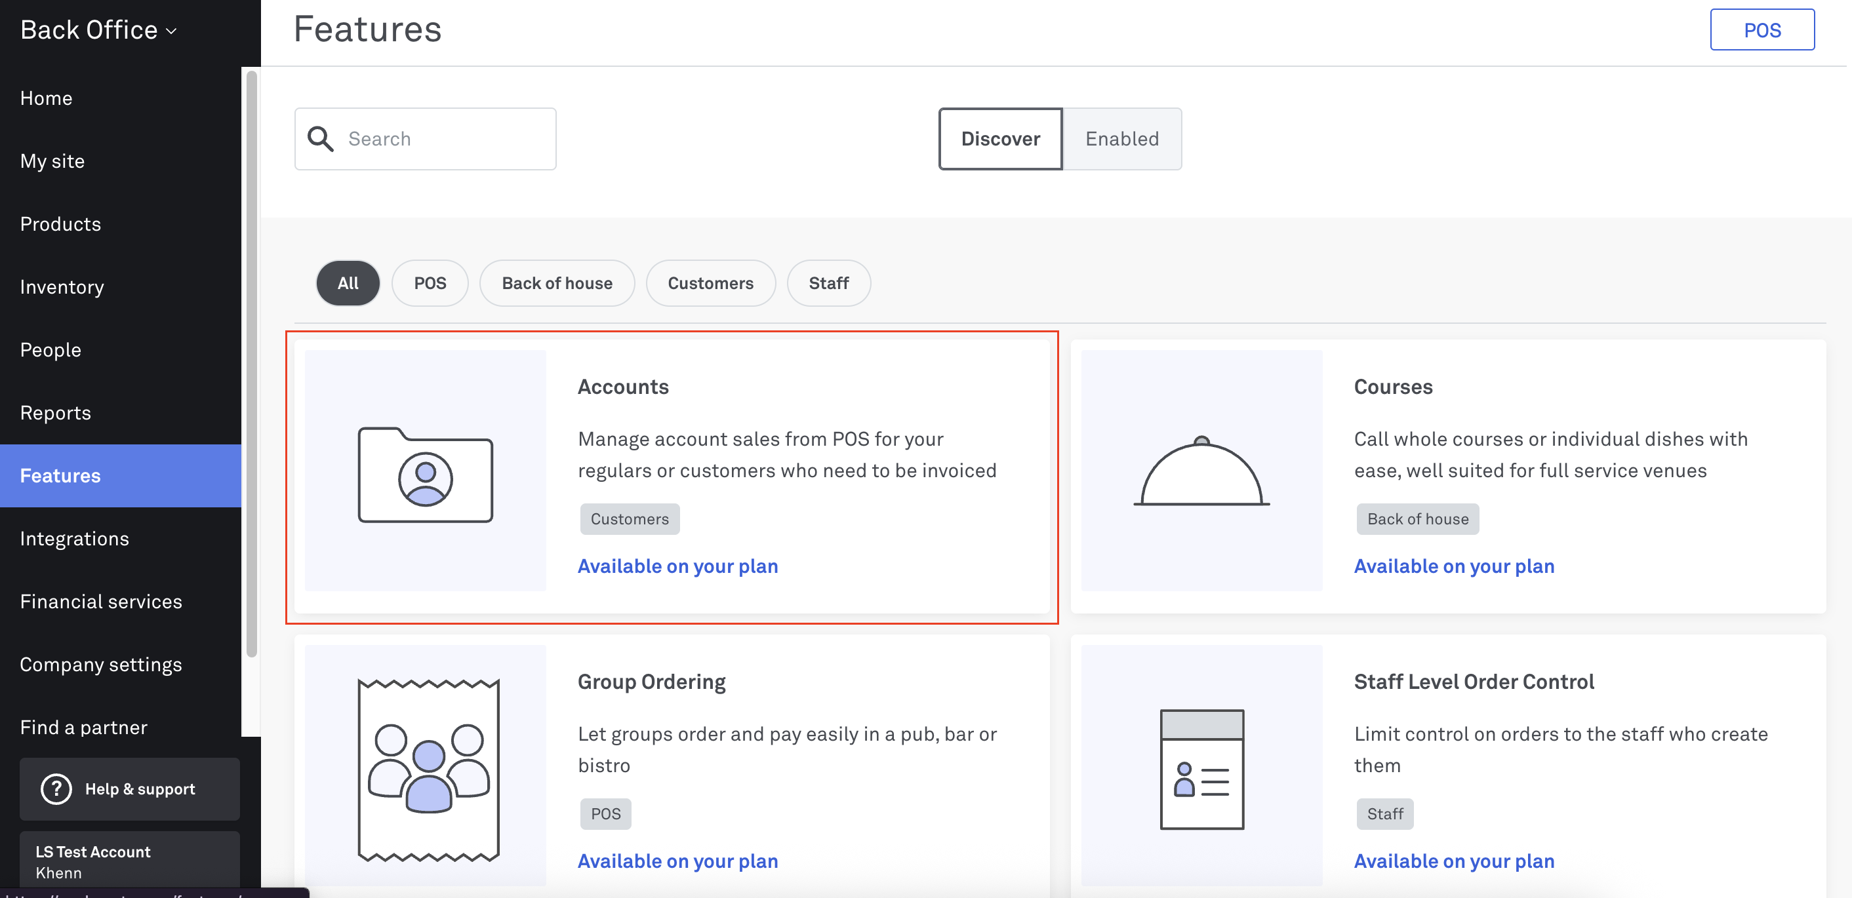The height and width of the screenshot is (898, 1852).
Task: Open the Home menu item
Action: coord(121,98)
